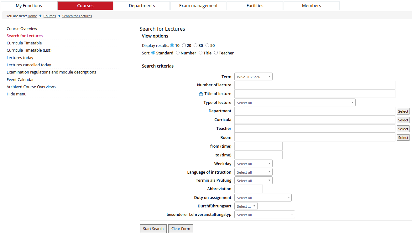This screenshot has width=412, height=234.
Task: Click Select next to the Teacher field
Action: coord(403,129)
